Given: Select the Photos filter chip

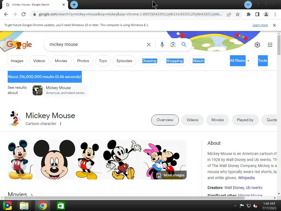Looking at the screenshot, I should click(83, 61).
